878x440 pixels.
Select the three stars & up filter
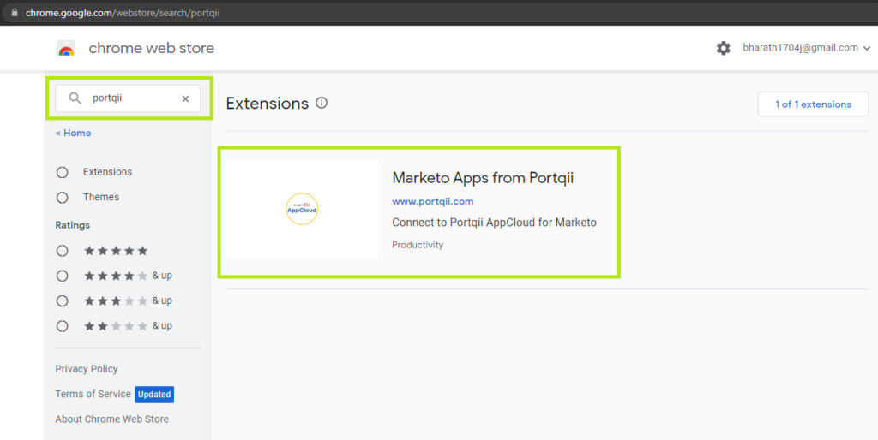click(x=62, y=300)
